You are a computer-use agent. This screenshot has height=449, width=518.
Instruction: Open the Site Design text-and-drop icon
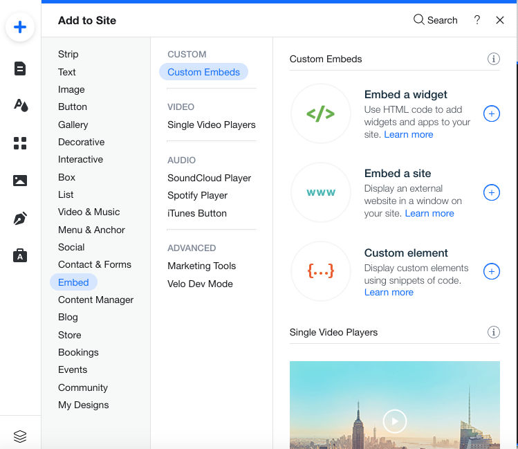pyautogui.click(x=21, y=105)
